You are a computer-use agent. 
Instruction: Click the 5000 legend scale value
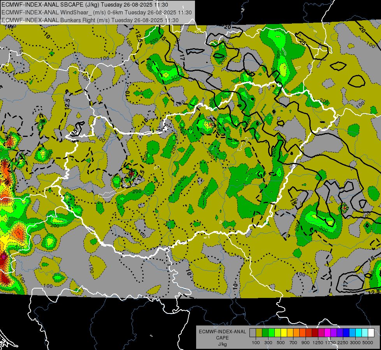tap(368, 343)
